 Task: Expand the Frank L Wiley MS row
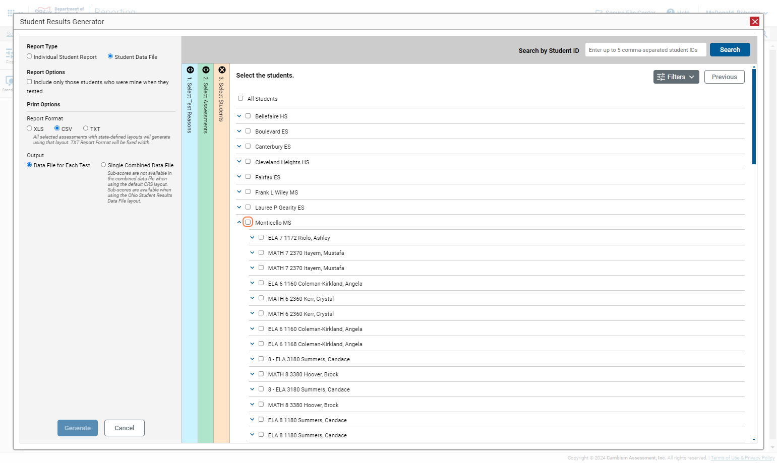pyautogui.click(x=239, y=192)
